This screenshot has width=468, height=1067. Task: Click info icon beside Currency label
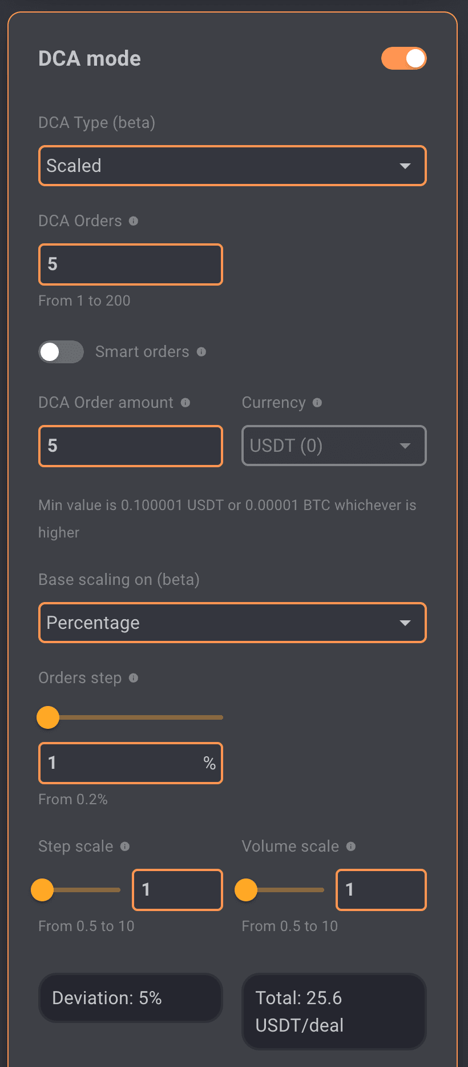pyautogui.click(x=317, y=403)
